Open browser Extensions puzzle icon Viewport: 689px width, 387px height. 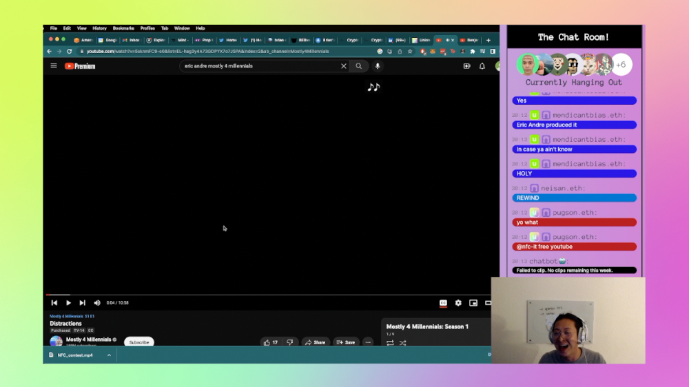473,52
